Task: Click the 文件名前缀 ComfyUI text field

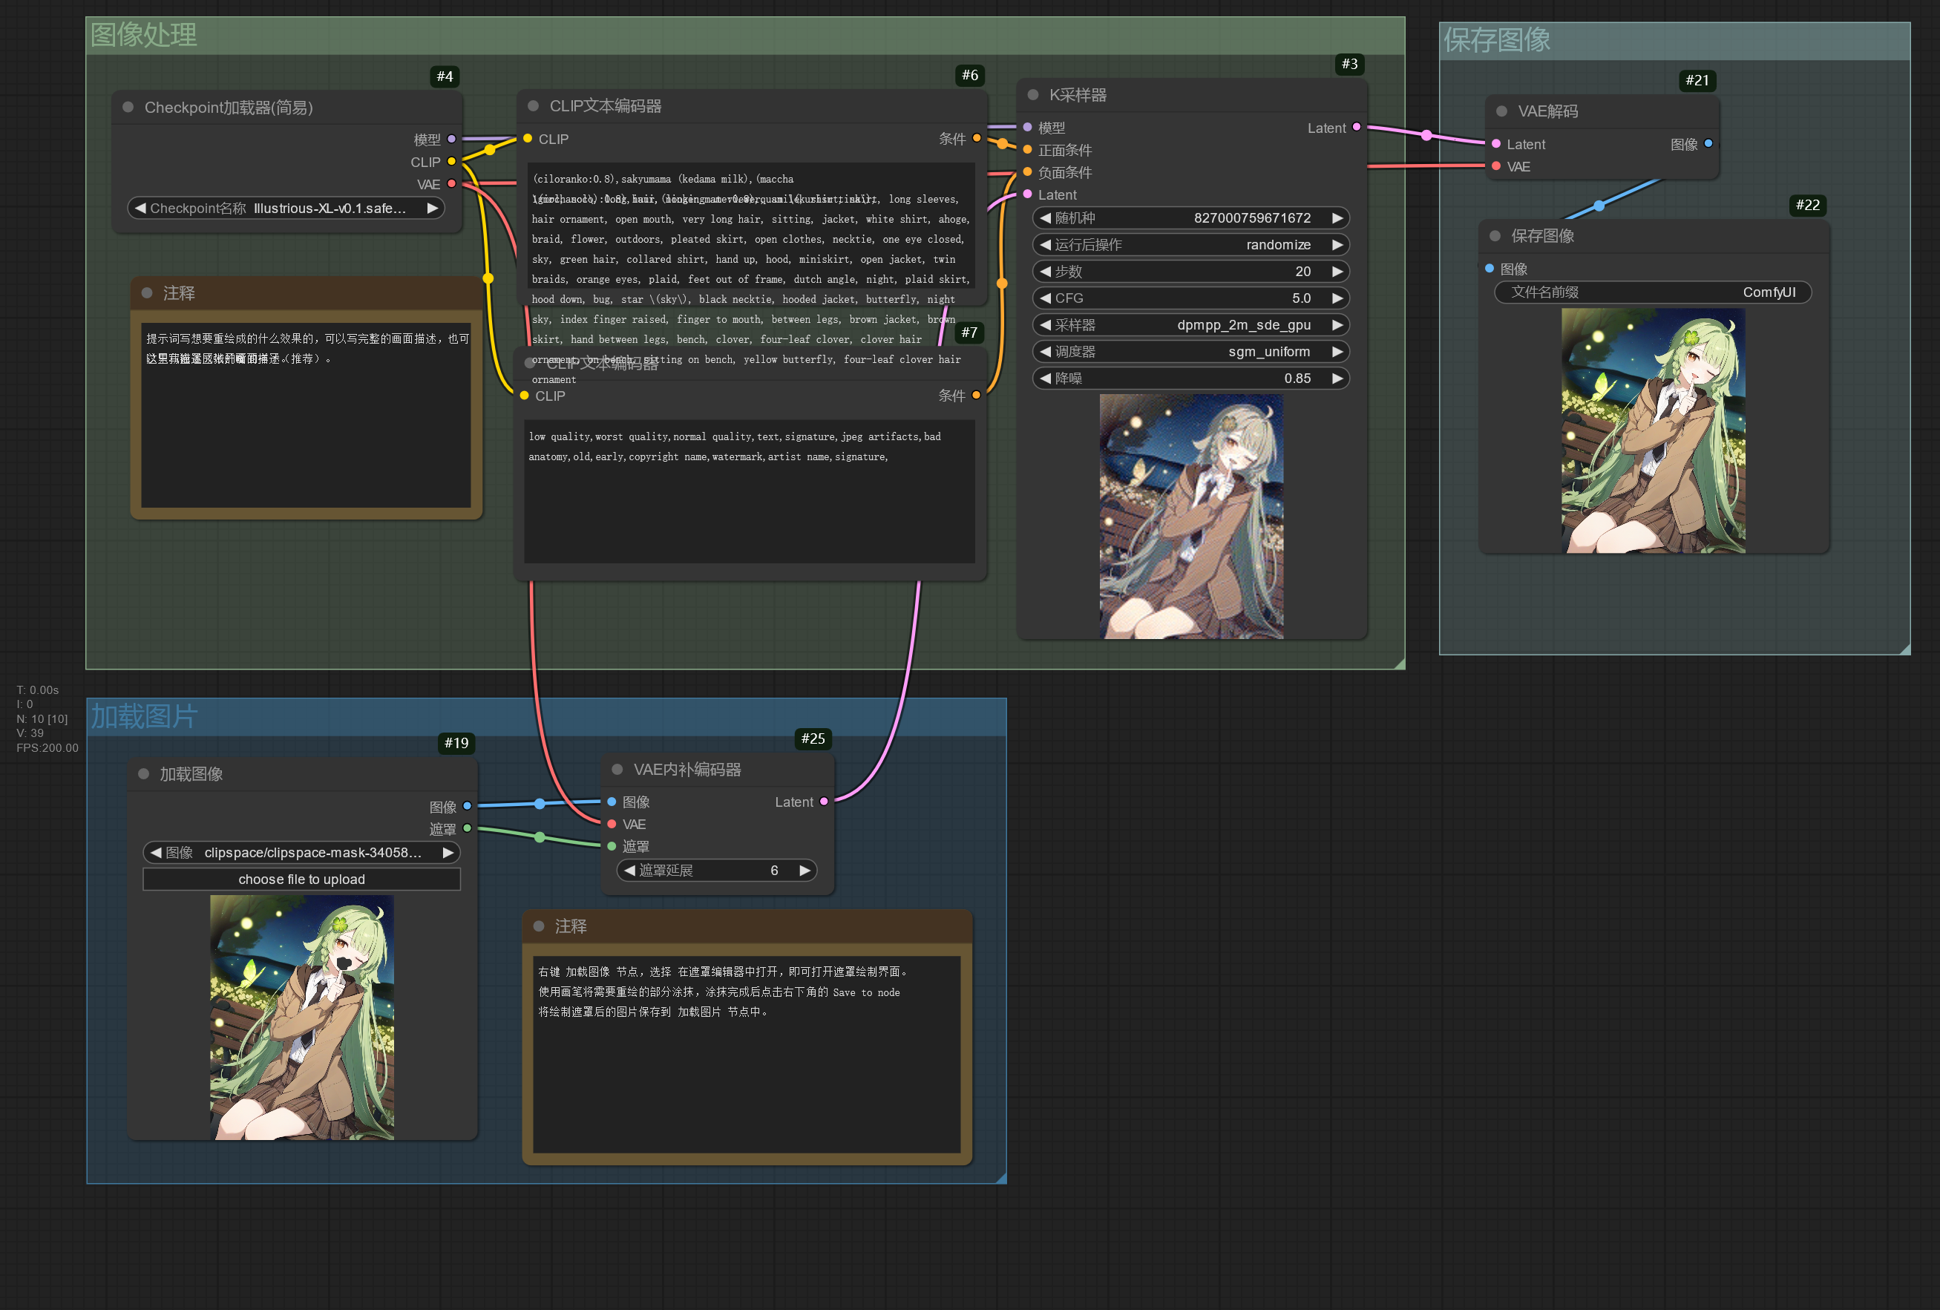Action: tap(1652, 292)
